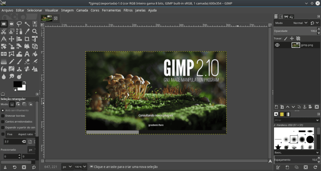Select the Foreground Select tool

click(12, 32)
